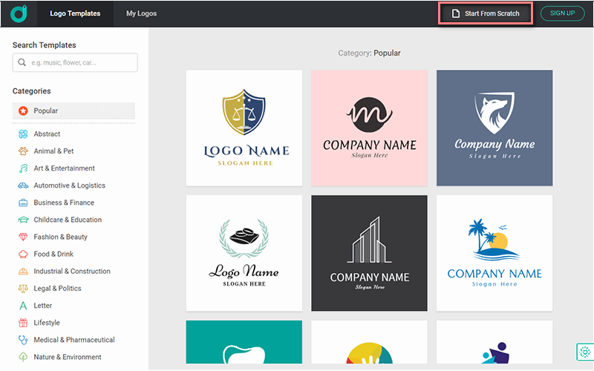Select the Lifestyle gift icon
This screenshot has width=594, height=371.
(x=23, y=323)
